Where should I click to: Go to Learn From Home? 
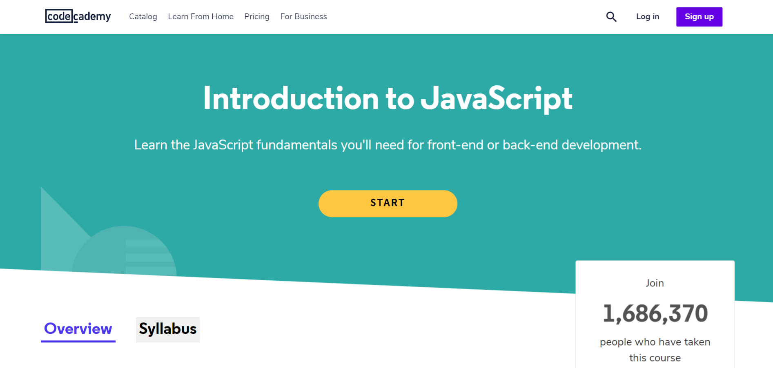(x=200, y=16)
